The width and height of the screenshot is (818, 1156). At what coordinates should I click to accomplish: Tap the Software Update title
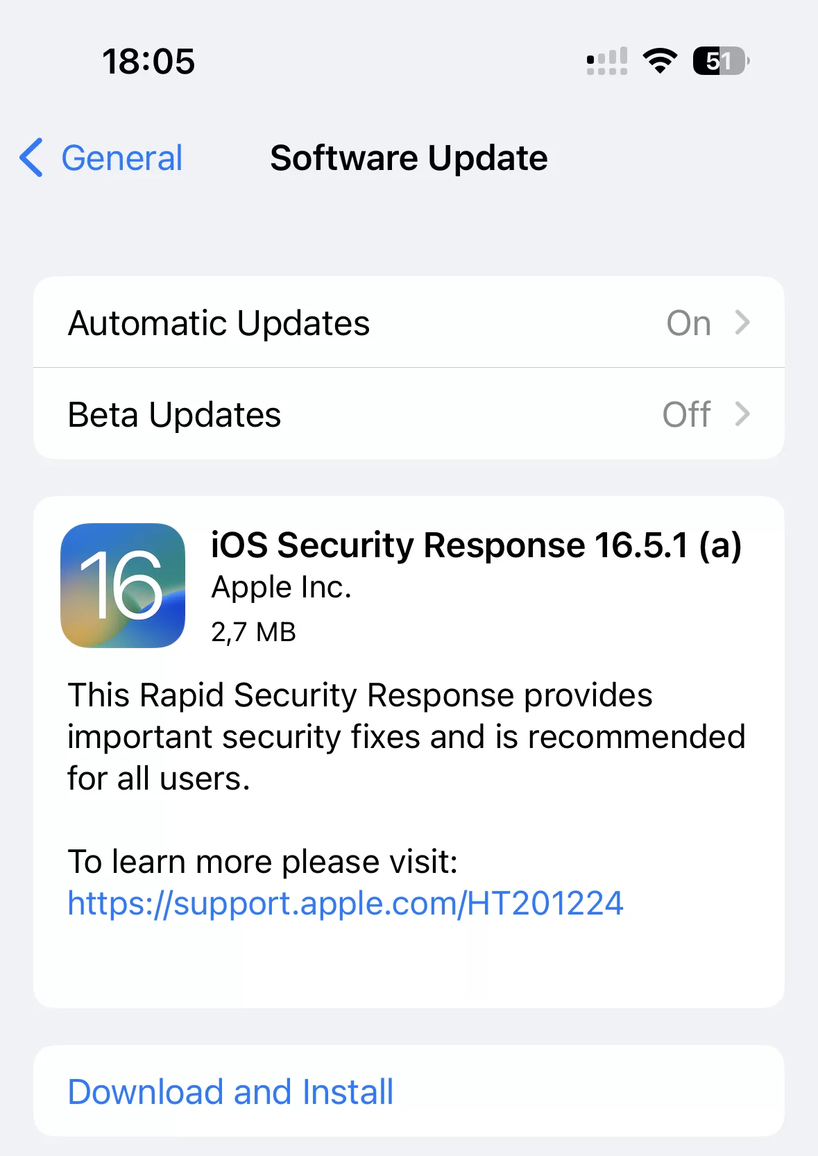(408, 158)
